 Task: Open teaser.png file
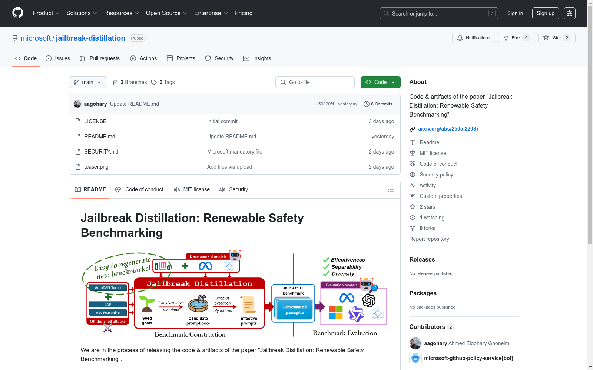click(96, 167)
